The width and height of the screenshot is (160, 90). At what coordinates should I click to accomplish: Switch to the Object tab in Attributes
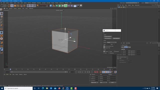(x=126, y=47)
